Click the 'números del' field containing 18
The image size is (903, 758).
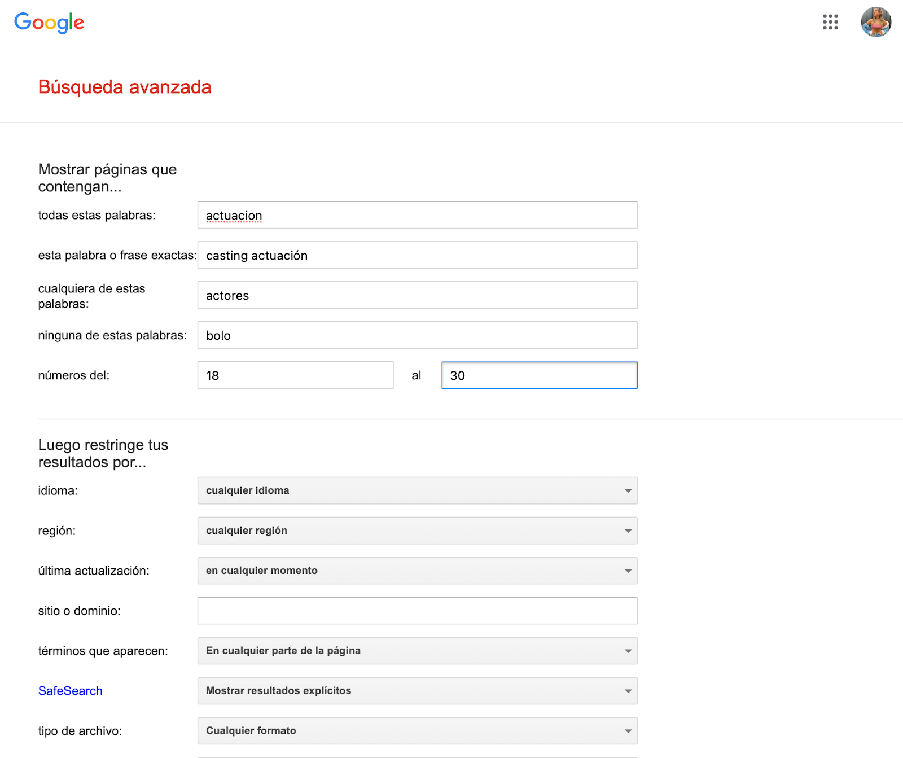pyautogui.click(x=295, y=375)
